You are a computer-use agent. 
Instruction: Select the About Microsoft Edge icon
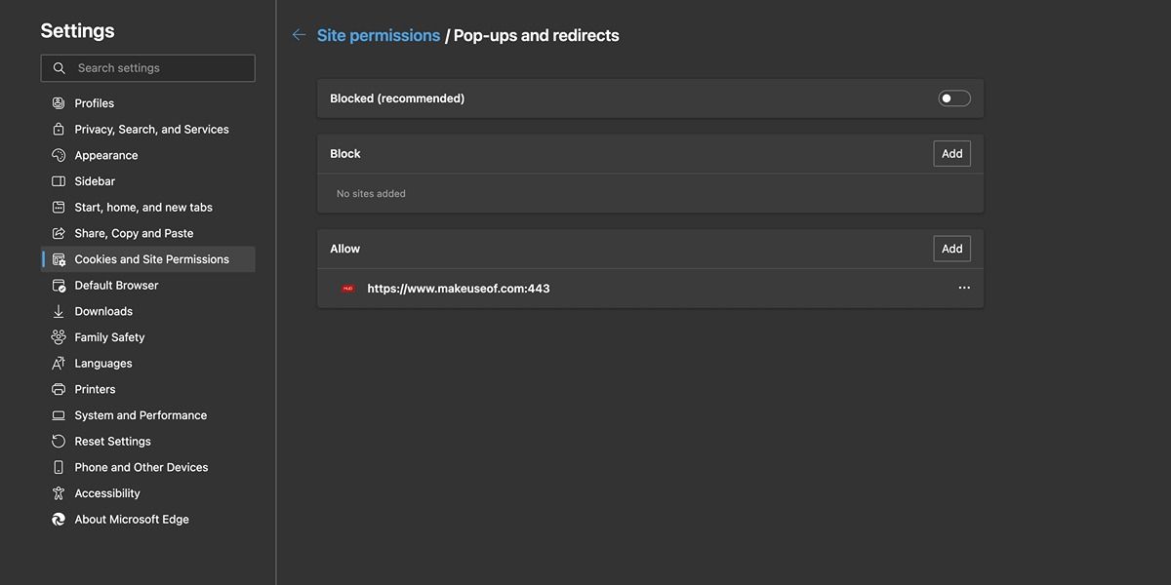click(59, 518)
